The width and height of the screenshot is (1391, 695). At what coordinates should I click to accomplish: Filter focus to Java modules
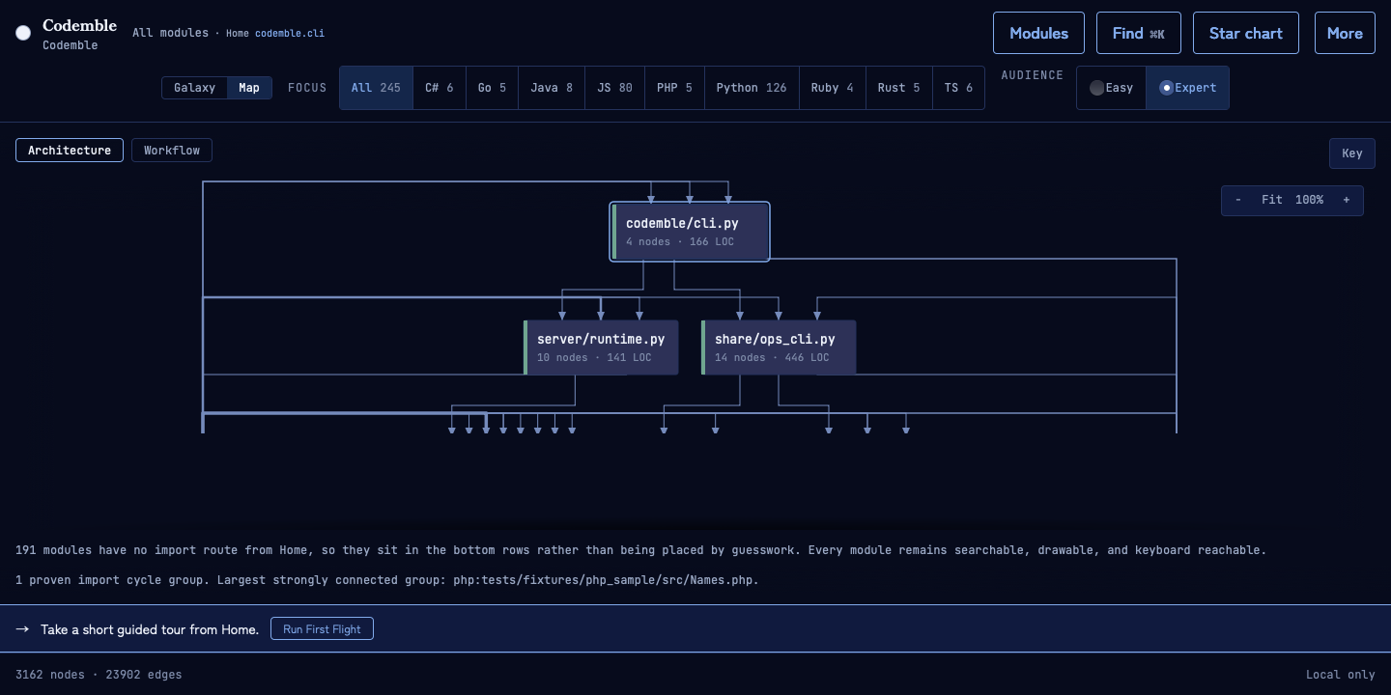(x=552, y=88)
